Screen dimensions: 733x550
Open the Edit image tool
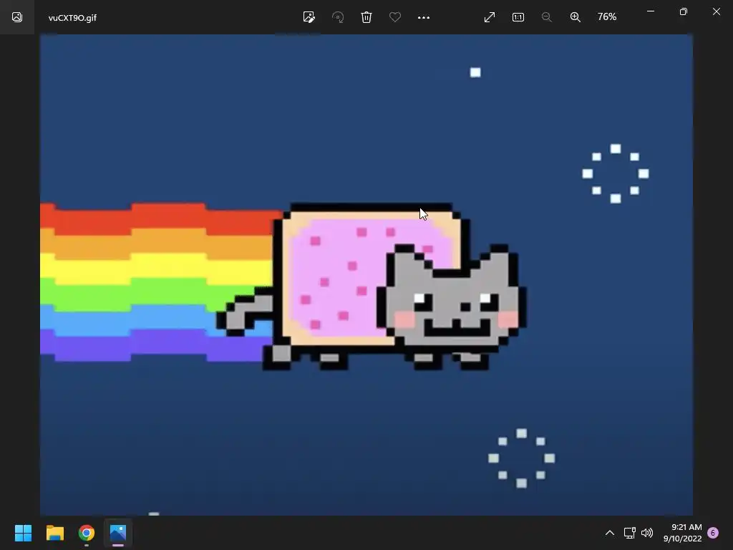coord(309,17)
